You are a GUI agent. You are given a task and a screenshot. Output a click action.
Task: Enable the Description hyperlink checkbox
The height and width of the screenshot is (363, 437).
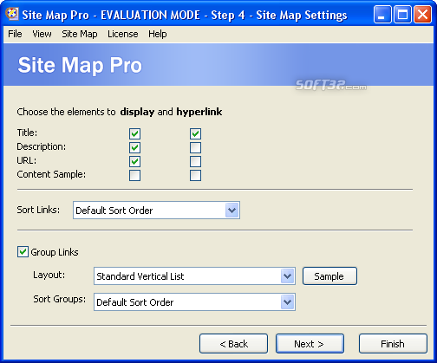(x=195, y=147)
